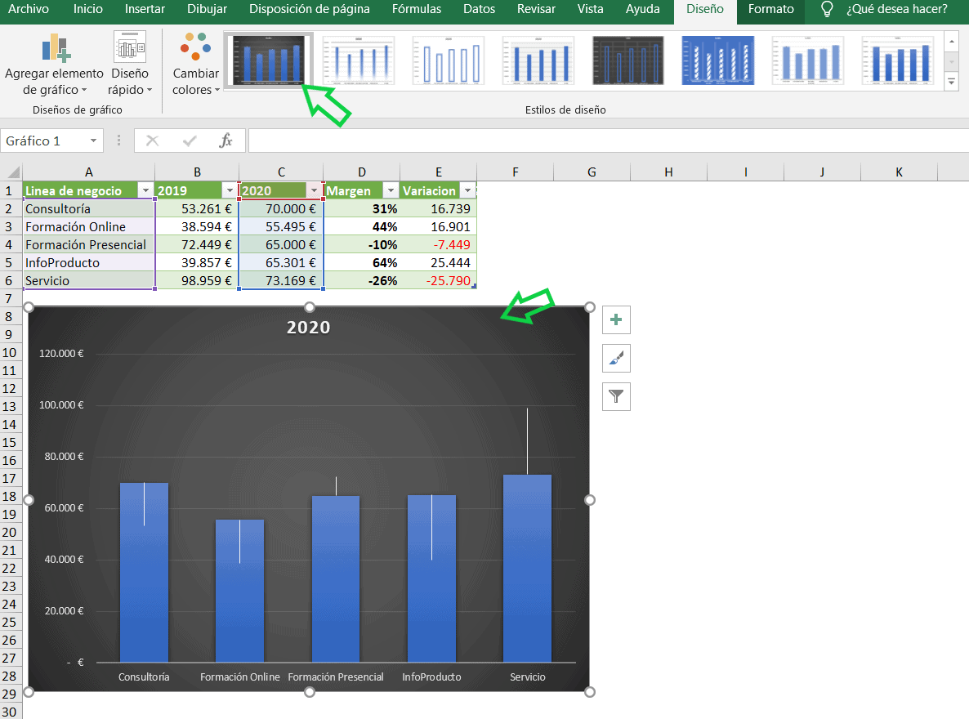
Task: Select the outlined bars chart style
Action: (448, 60)
